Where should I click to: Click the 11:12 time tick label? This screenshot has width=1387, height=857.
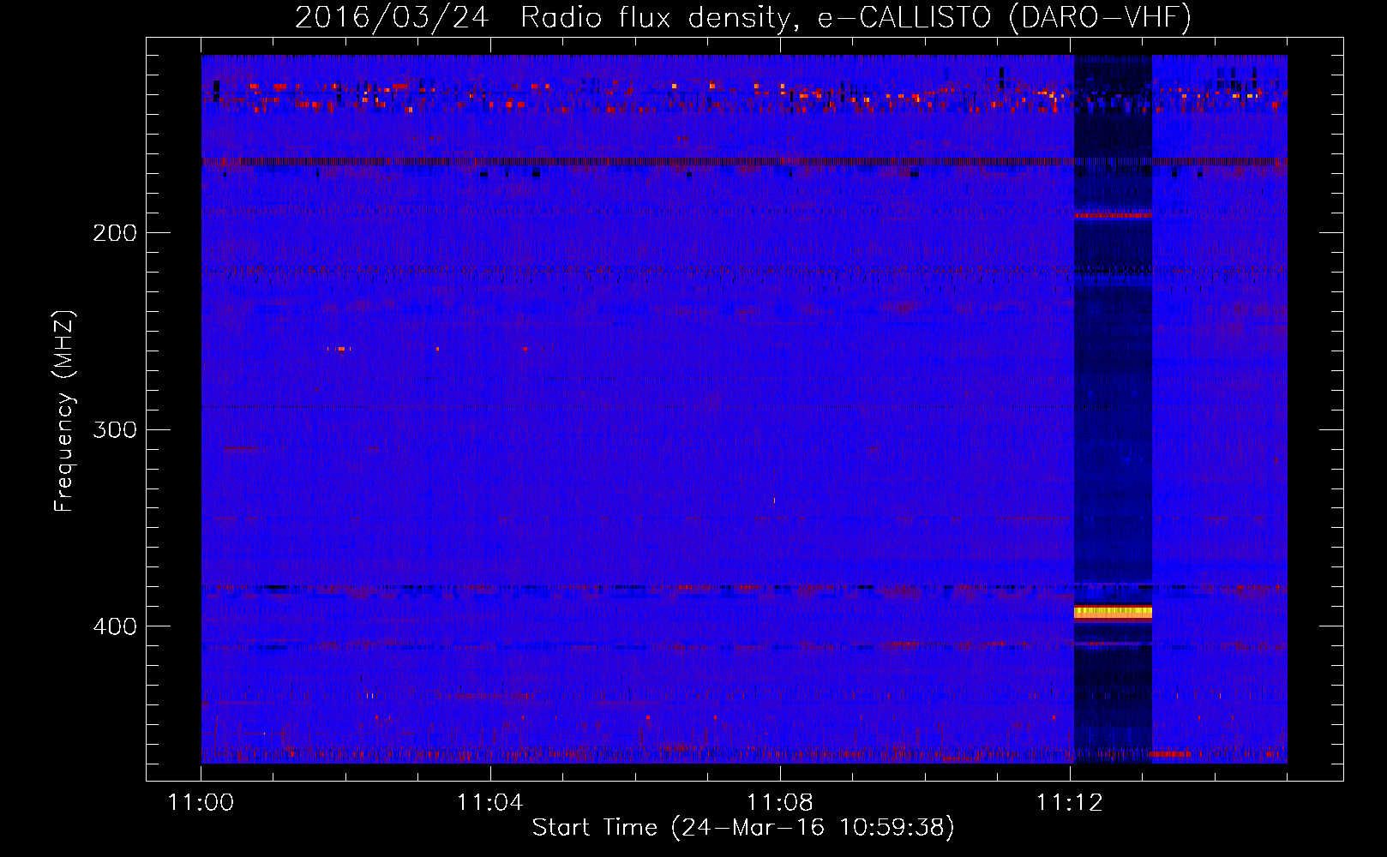(x=1069, y=802)
